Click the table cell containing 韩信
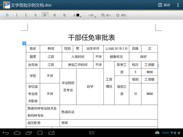The image size is (183, 137). pos(51,49)
